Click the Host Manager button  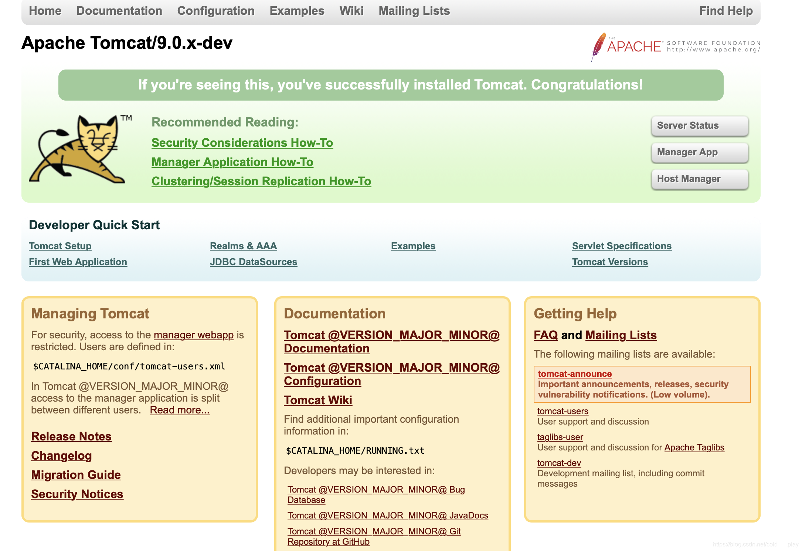tap(700, 179)
